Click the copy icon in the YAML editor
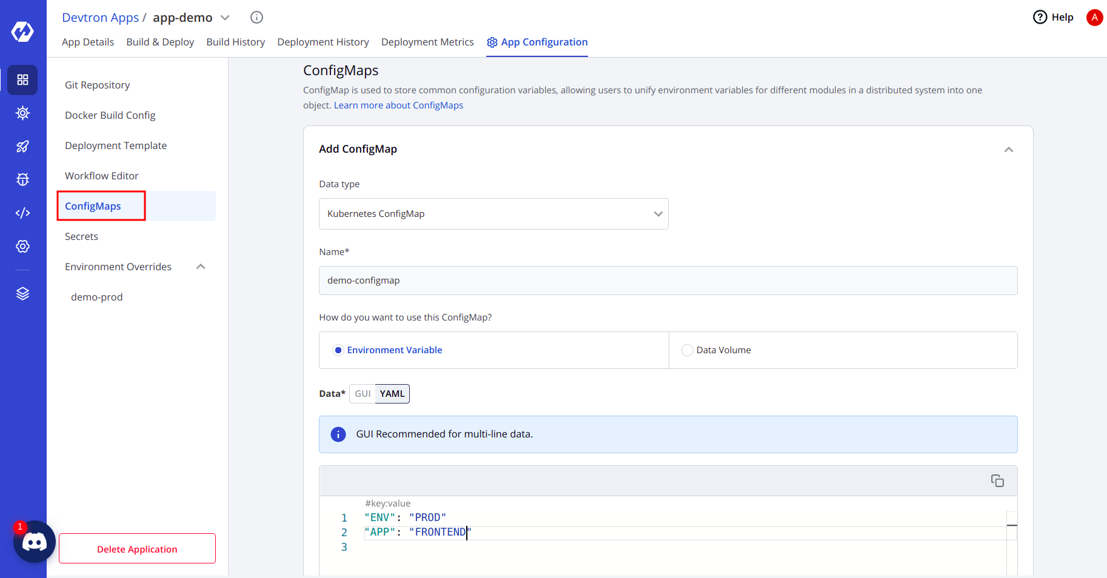1107x578 pixels. pyautogui.click(x=998, y=480)
